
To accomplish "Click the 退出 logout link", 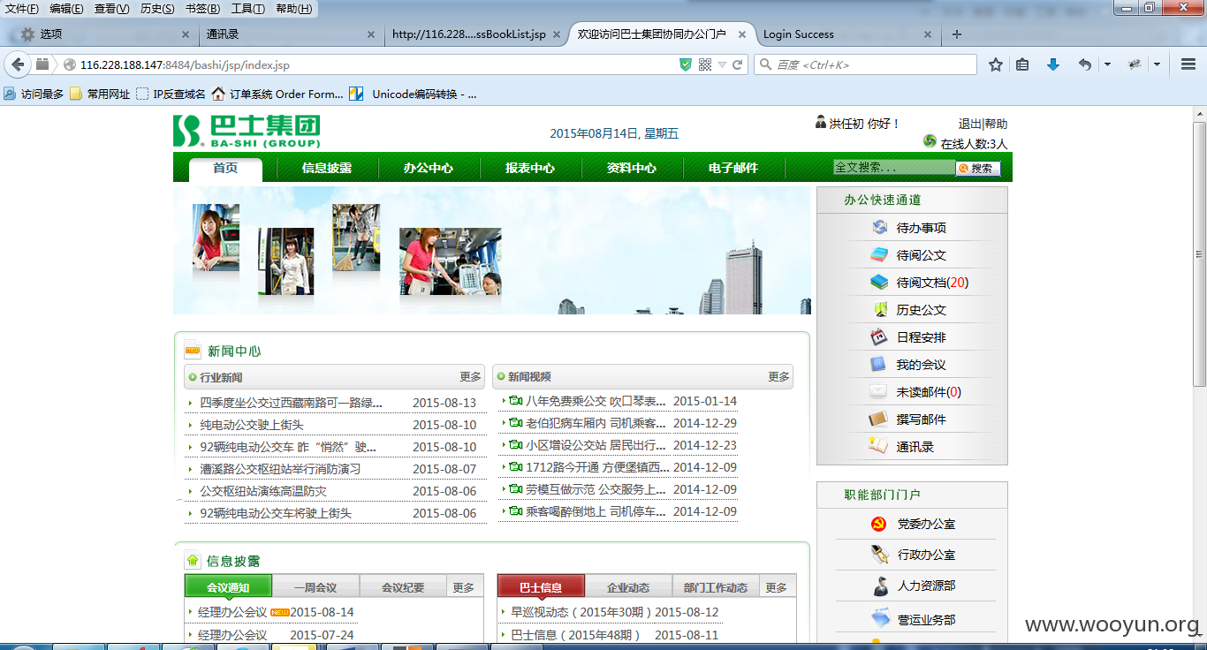I will (970, 124).
